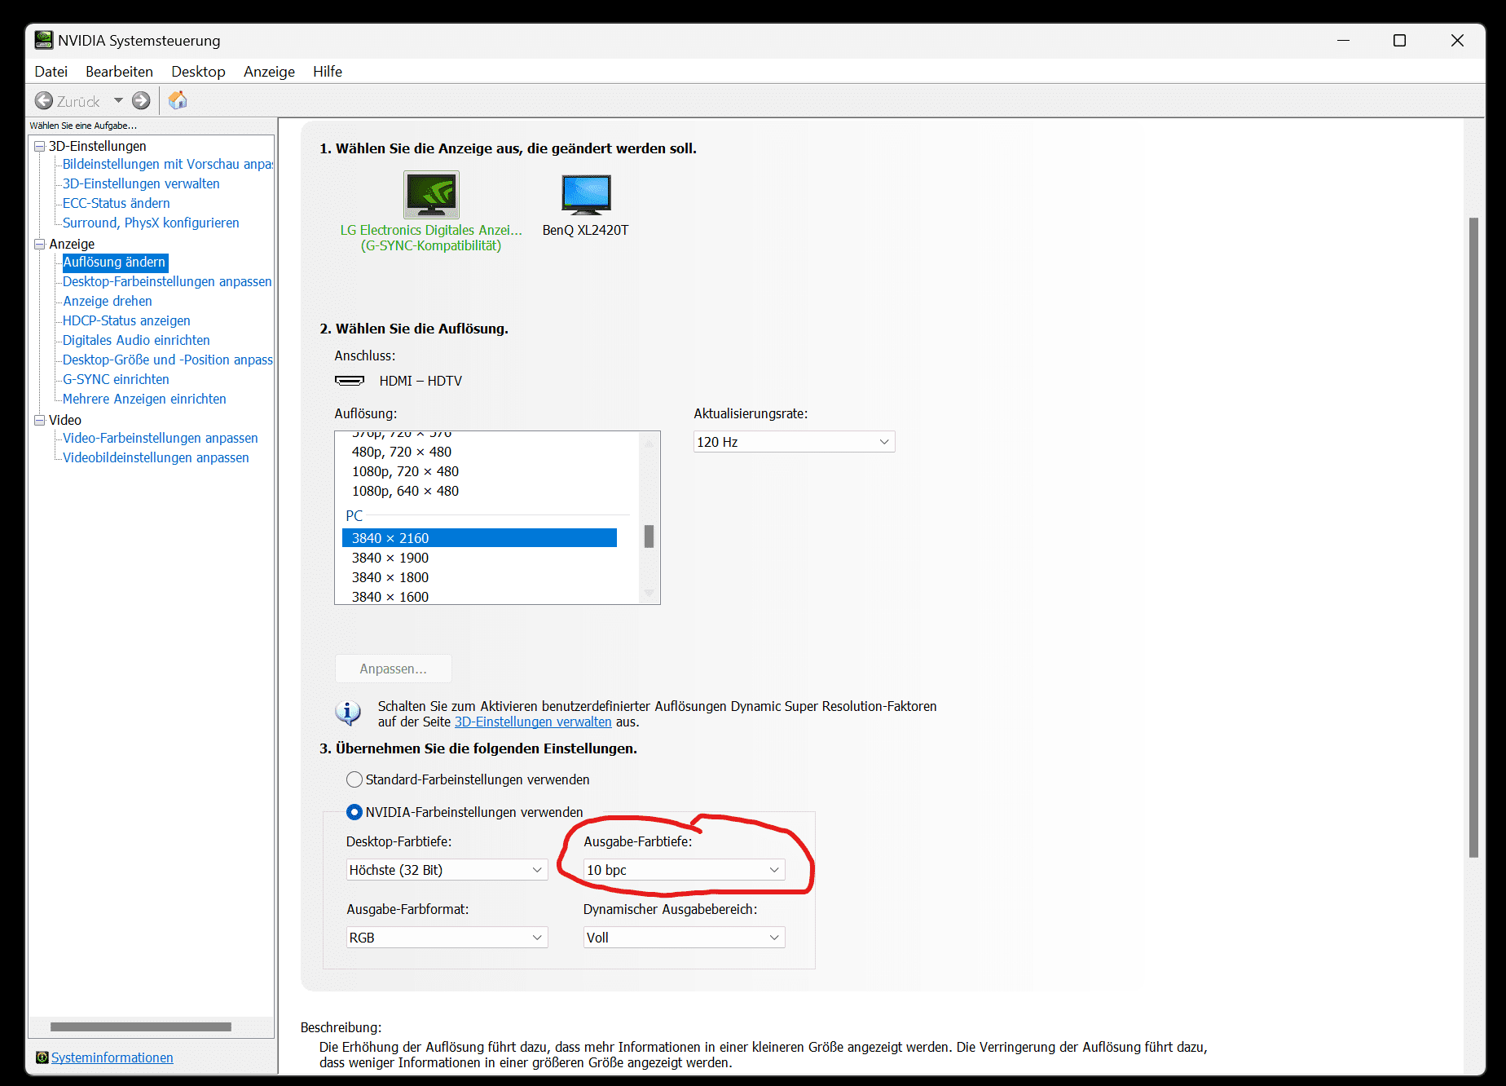Collapse the Video tree node

39,420
